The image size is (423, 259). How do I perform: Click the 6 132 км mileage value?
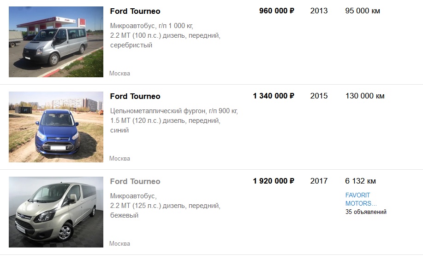tap(360, 181)
